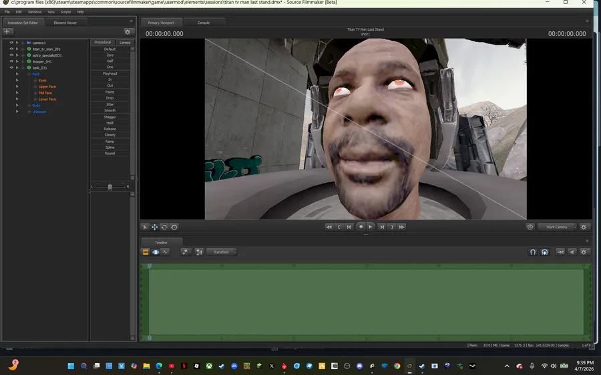601x375 pixels.
Task: Open the viewport gear settings
Action: pyautogui.click(x=584, y=227)
